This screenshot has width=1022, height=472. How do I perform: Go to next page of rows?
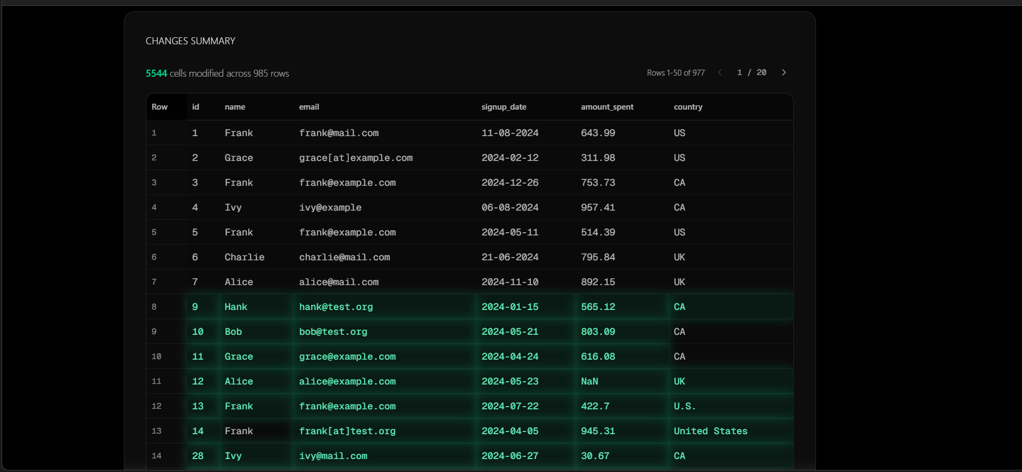[784, 72]
